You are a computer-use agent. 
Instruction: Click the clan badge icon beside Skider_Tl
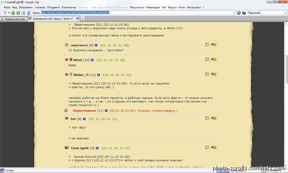click(71, 74)
